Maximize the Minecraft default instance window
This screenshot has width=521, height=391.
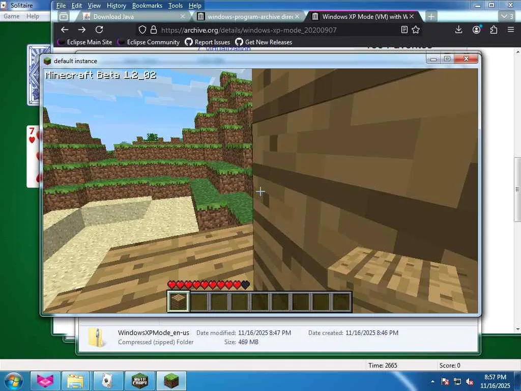tap(447, 59)
